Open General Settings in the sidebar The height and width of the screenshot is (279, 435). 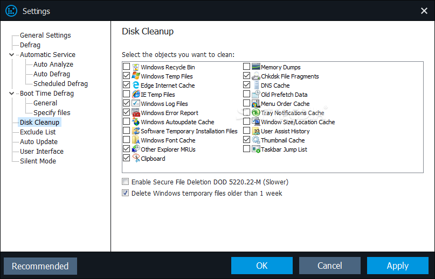pyautogui.click(x=45, y=35)
